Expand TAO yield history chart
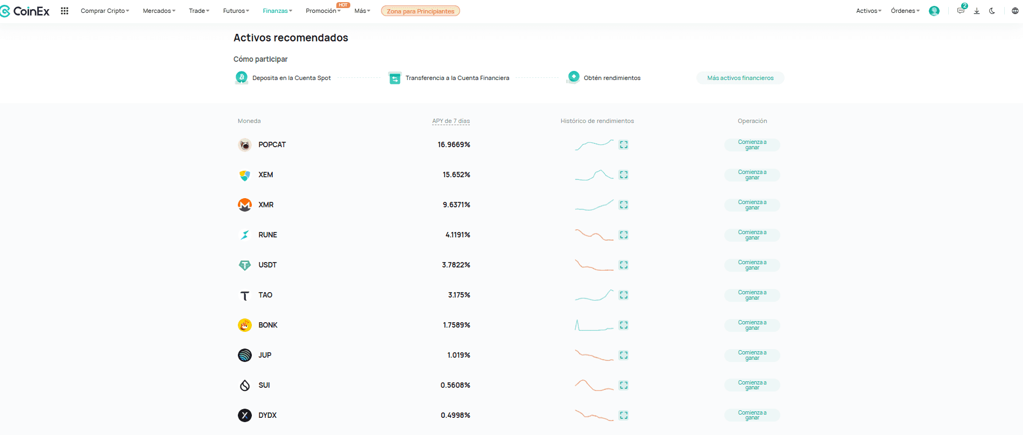Viewport: 1023px width, 435px height. tap(624, 295)
